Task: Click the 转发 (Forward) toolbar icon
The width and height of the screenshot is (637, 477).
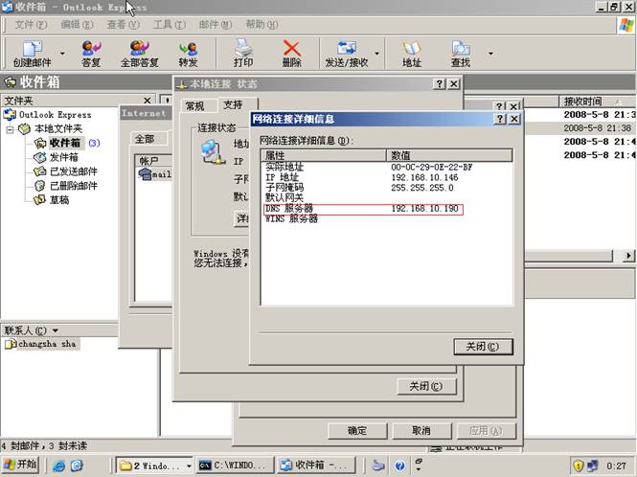Action: 188,49
